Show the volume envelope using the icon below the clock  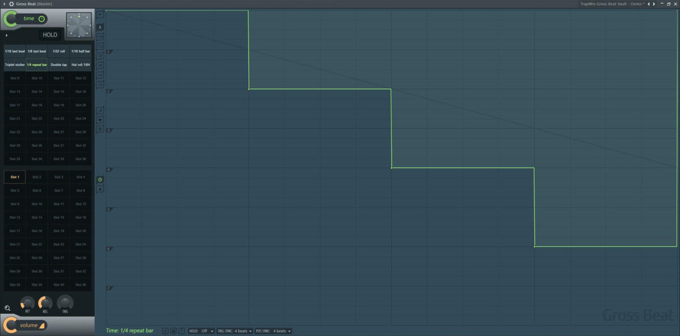click(100, 189)
